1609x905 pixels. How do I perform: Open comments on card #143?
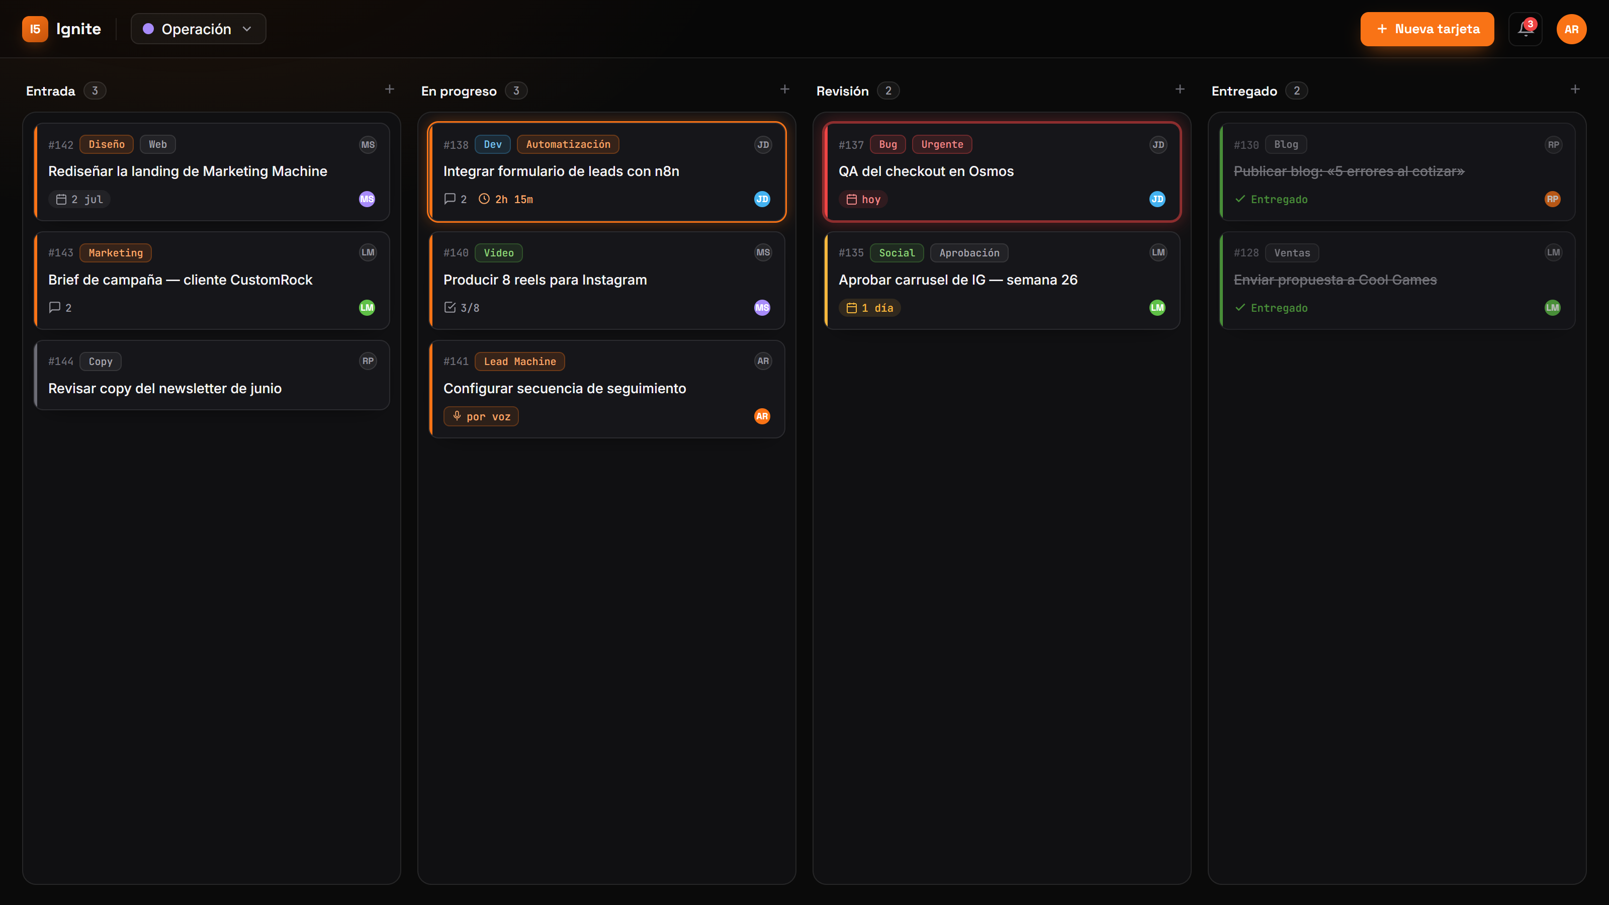pyautogui.click(x=60, y=307)
